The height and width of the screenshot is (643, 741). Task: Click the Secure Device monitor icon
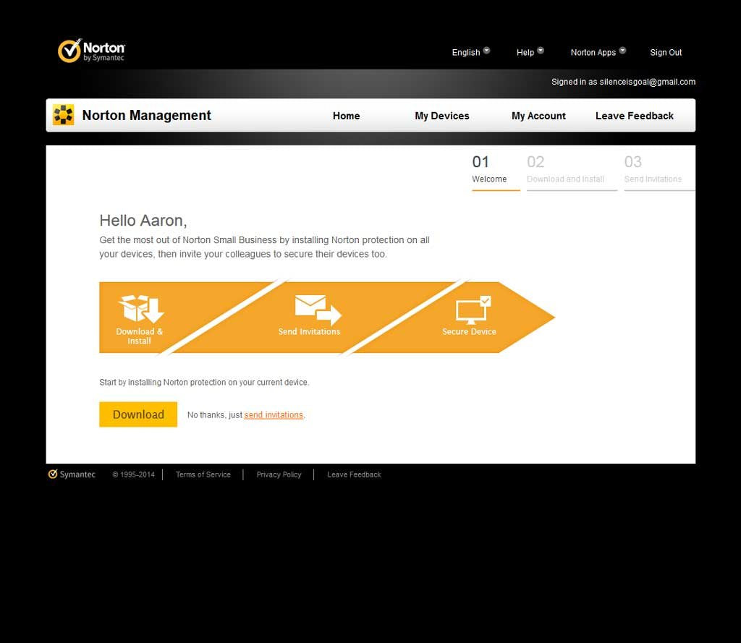[x=473, y=310]
